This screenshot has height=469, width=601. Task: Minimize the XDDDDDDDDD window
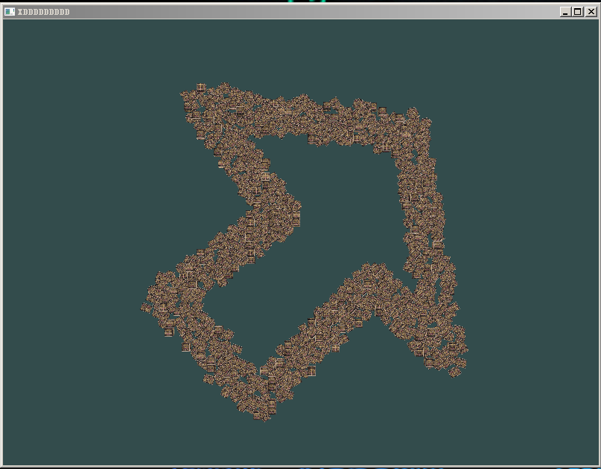coord(565,12)
